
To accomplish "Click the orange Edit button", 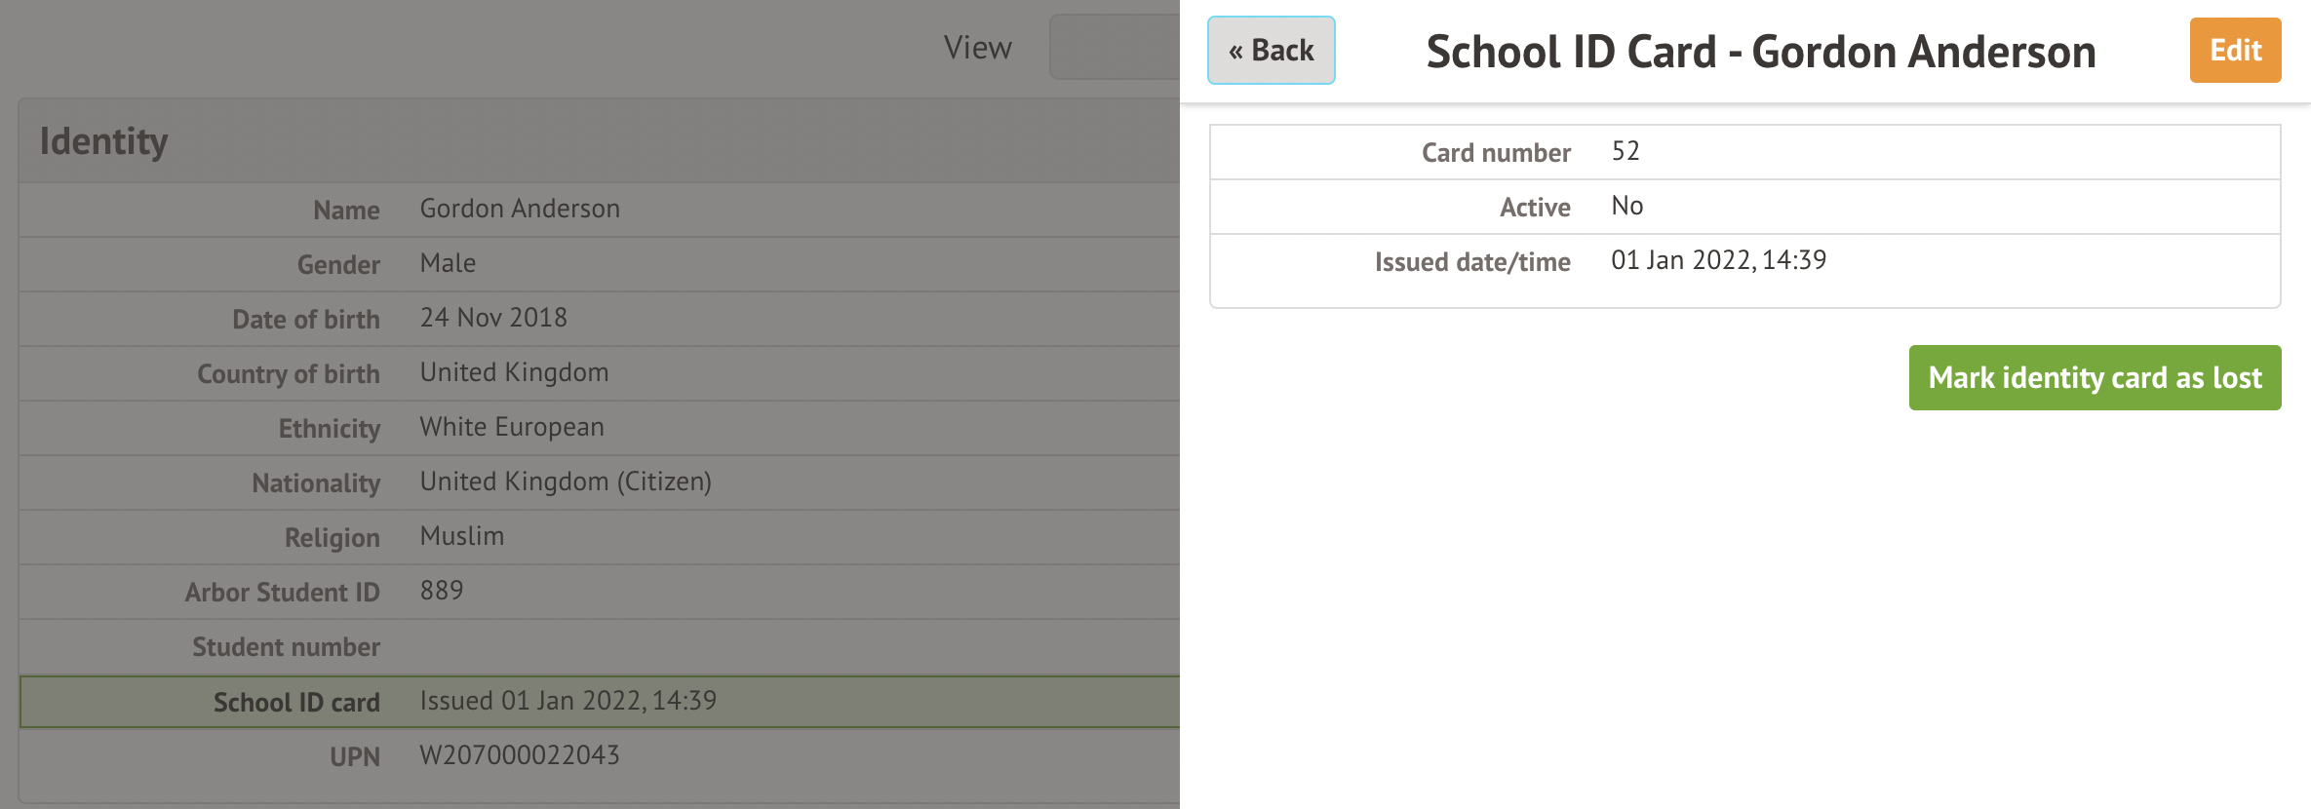I will 2234,51.
